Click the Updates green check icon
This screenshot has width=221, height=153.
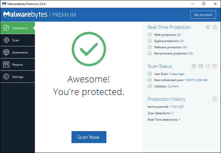[x=150, y=86]
